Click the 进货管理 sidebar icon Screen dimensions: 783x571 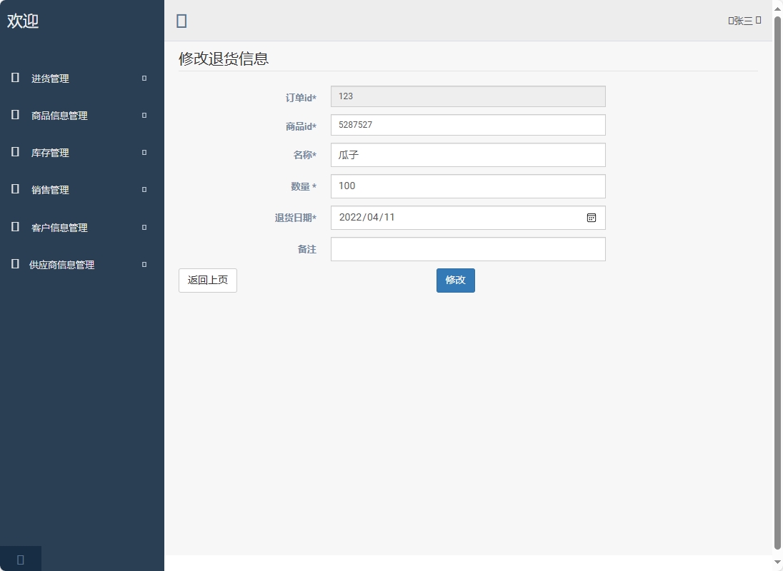pos(14,78)
